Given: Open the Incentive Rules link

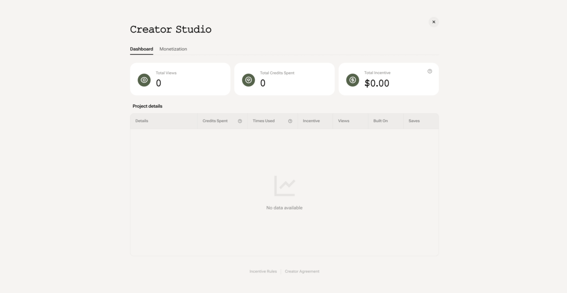Looking at the screenshot, I should coord(263,271).
